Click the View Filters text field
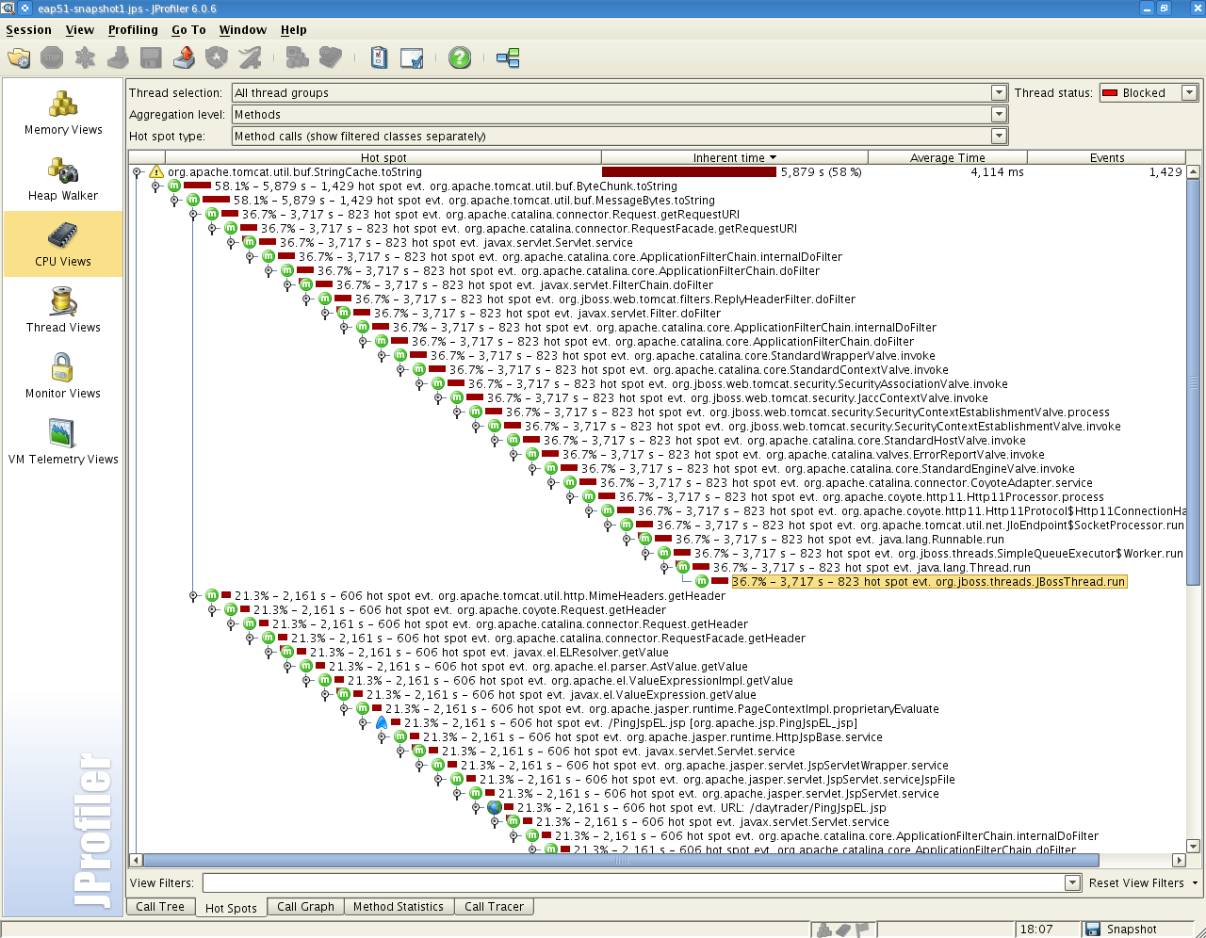Viewport: 1206px width, 938px height. point(634,883)
